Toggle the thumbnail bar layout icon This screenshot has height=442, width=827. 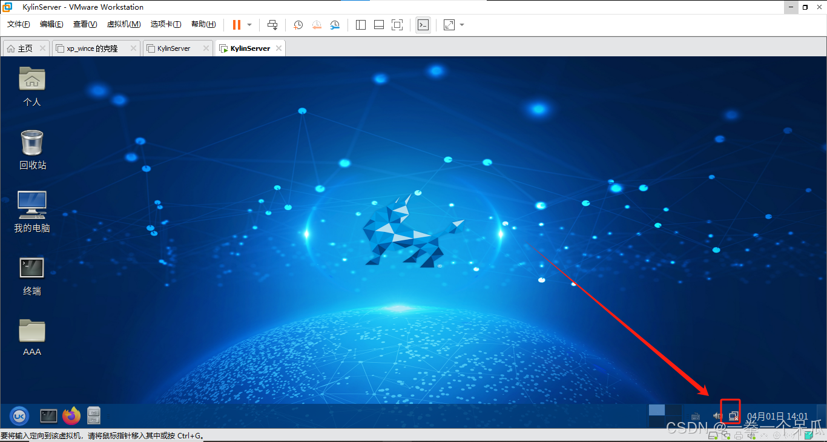[x=379, y=25]
